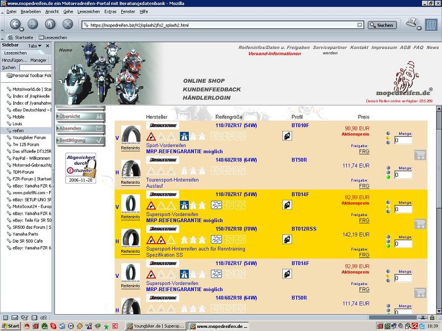Close the Sidebar with its X button

point(48,45)
